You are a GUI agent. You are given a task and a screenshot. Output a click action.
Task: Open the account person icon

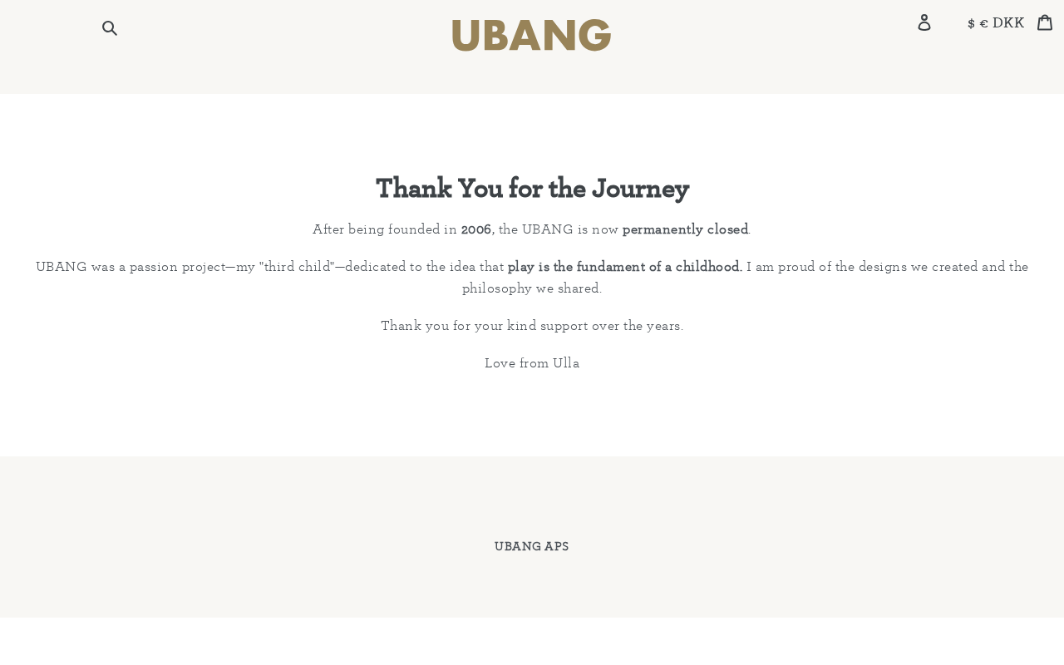(x=924, y=22)
